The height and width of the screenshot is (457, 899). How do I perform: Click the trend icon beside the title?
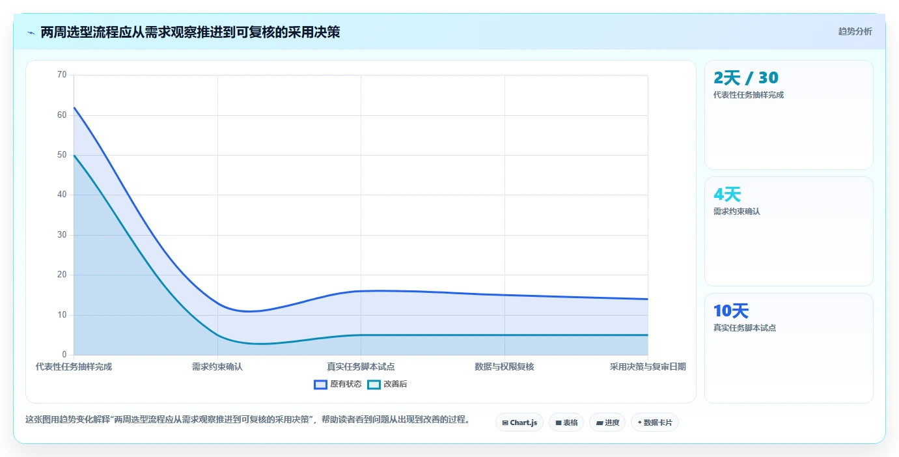(31, 33)
